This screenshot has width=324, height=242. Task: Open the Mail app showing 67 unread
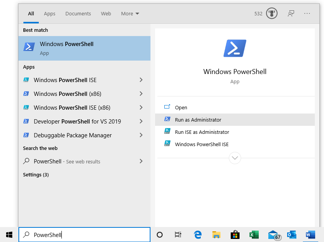[273, 235]
